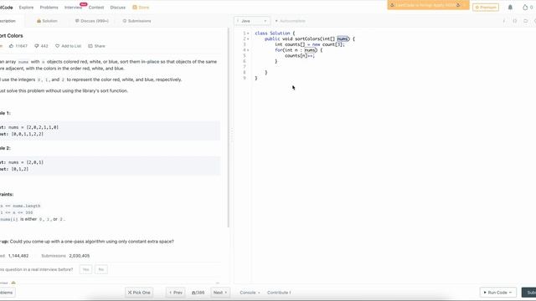Image resolution: width=536 pixels, height=301 pixels.
Task: Open the Console dropdown
Action: point(250,293)
